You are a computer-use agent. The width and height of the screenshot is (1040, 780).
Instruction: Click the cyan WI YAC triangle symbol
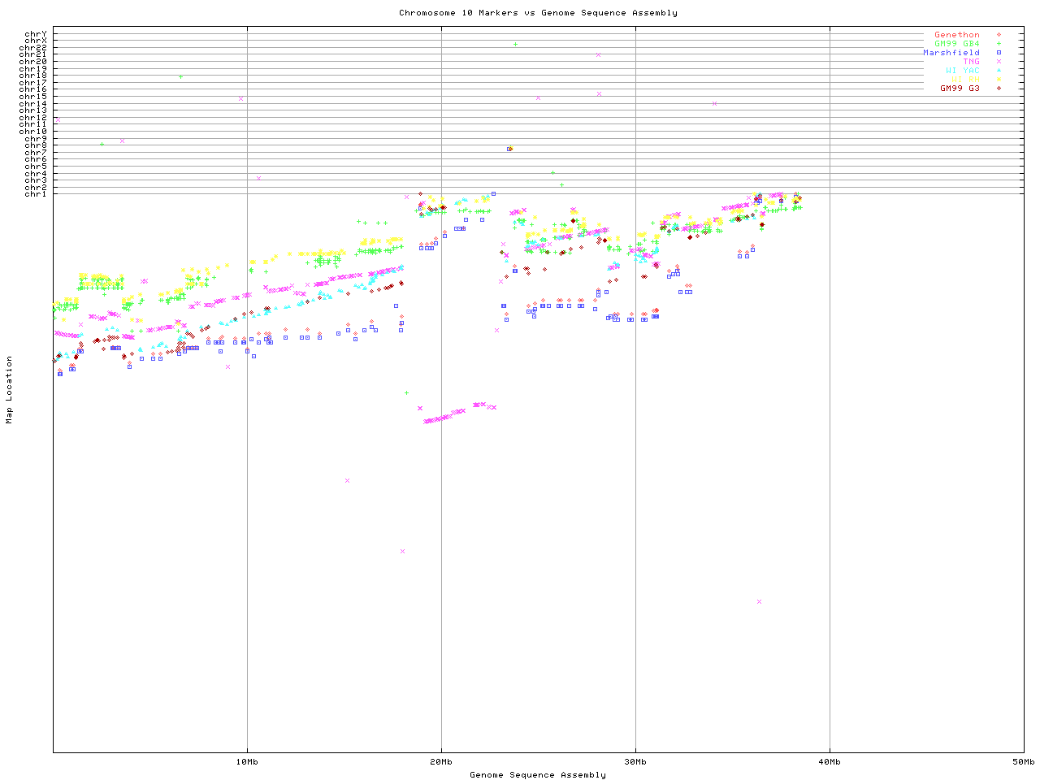(x=999, y=71)
